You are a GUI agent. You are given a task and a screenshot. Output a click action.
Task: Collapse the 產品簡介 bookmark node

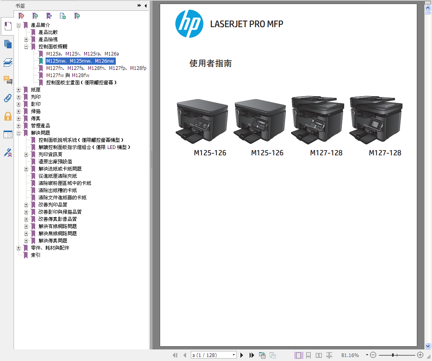pyautogui.click(x=18, y=25)
